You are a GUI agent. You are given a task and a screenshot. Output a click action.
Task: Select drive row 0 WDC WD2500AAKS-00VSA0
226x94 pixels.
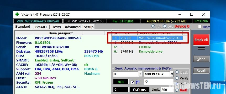[148, 38]
